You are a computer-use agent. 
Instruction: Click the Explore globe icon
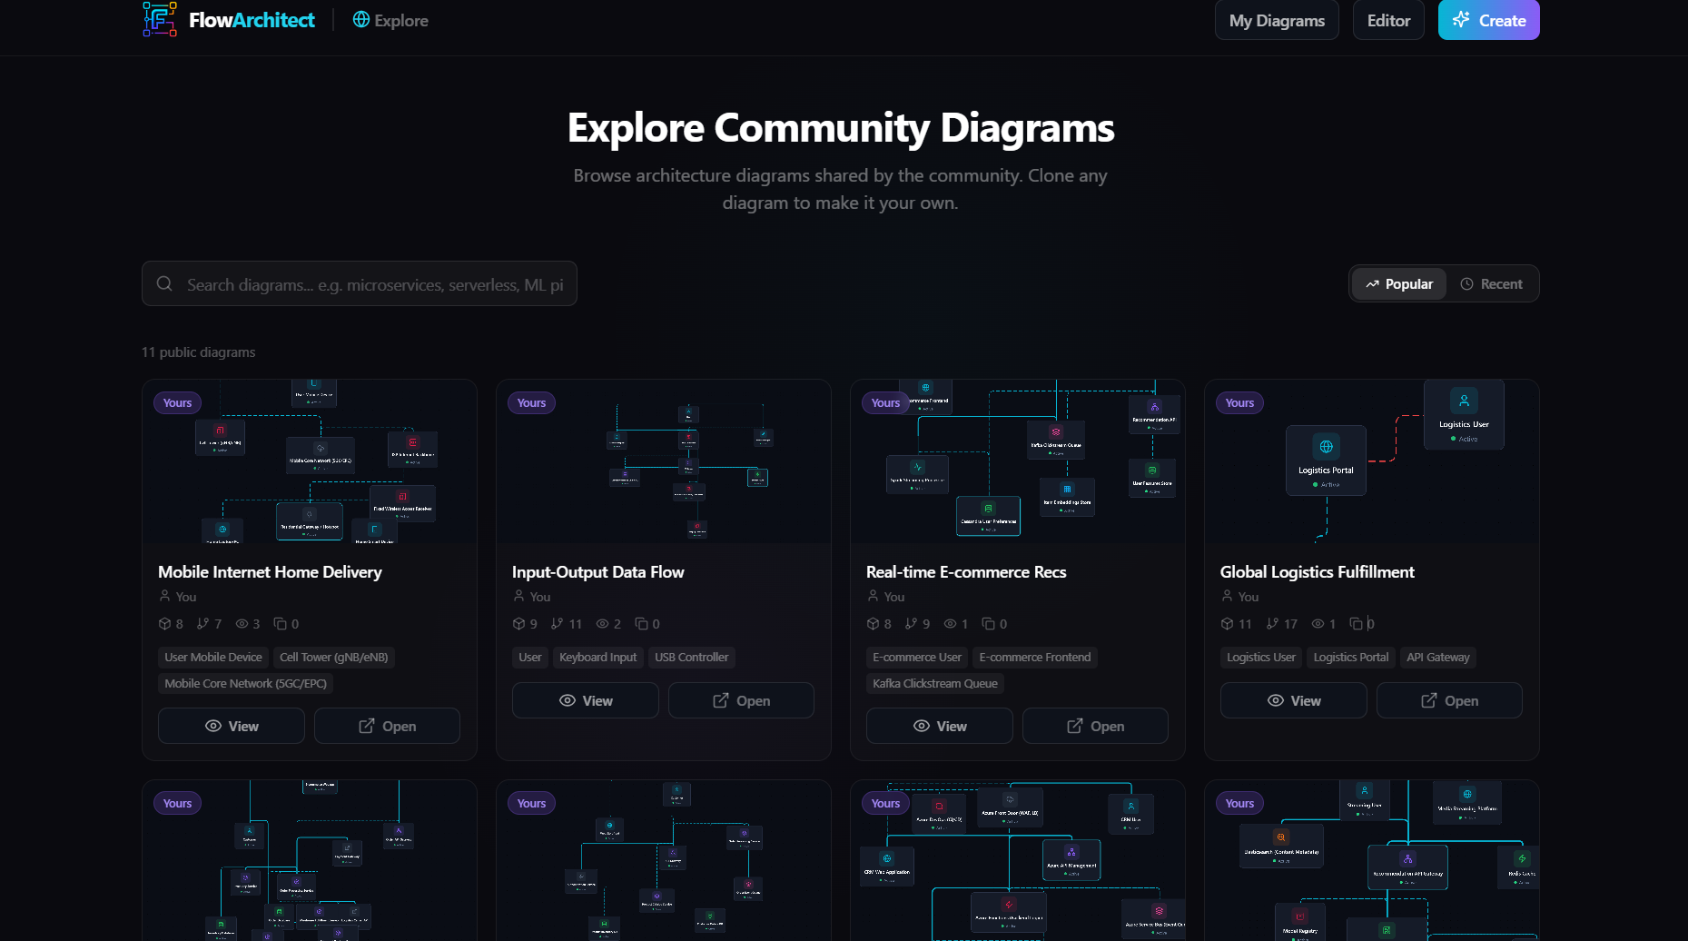tap(361, 19)
